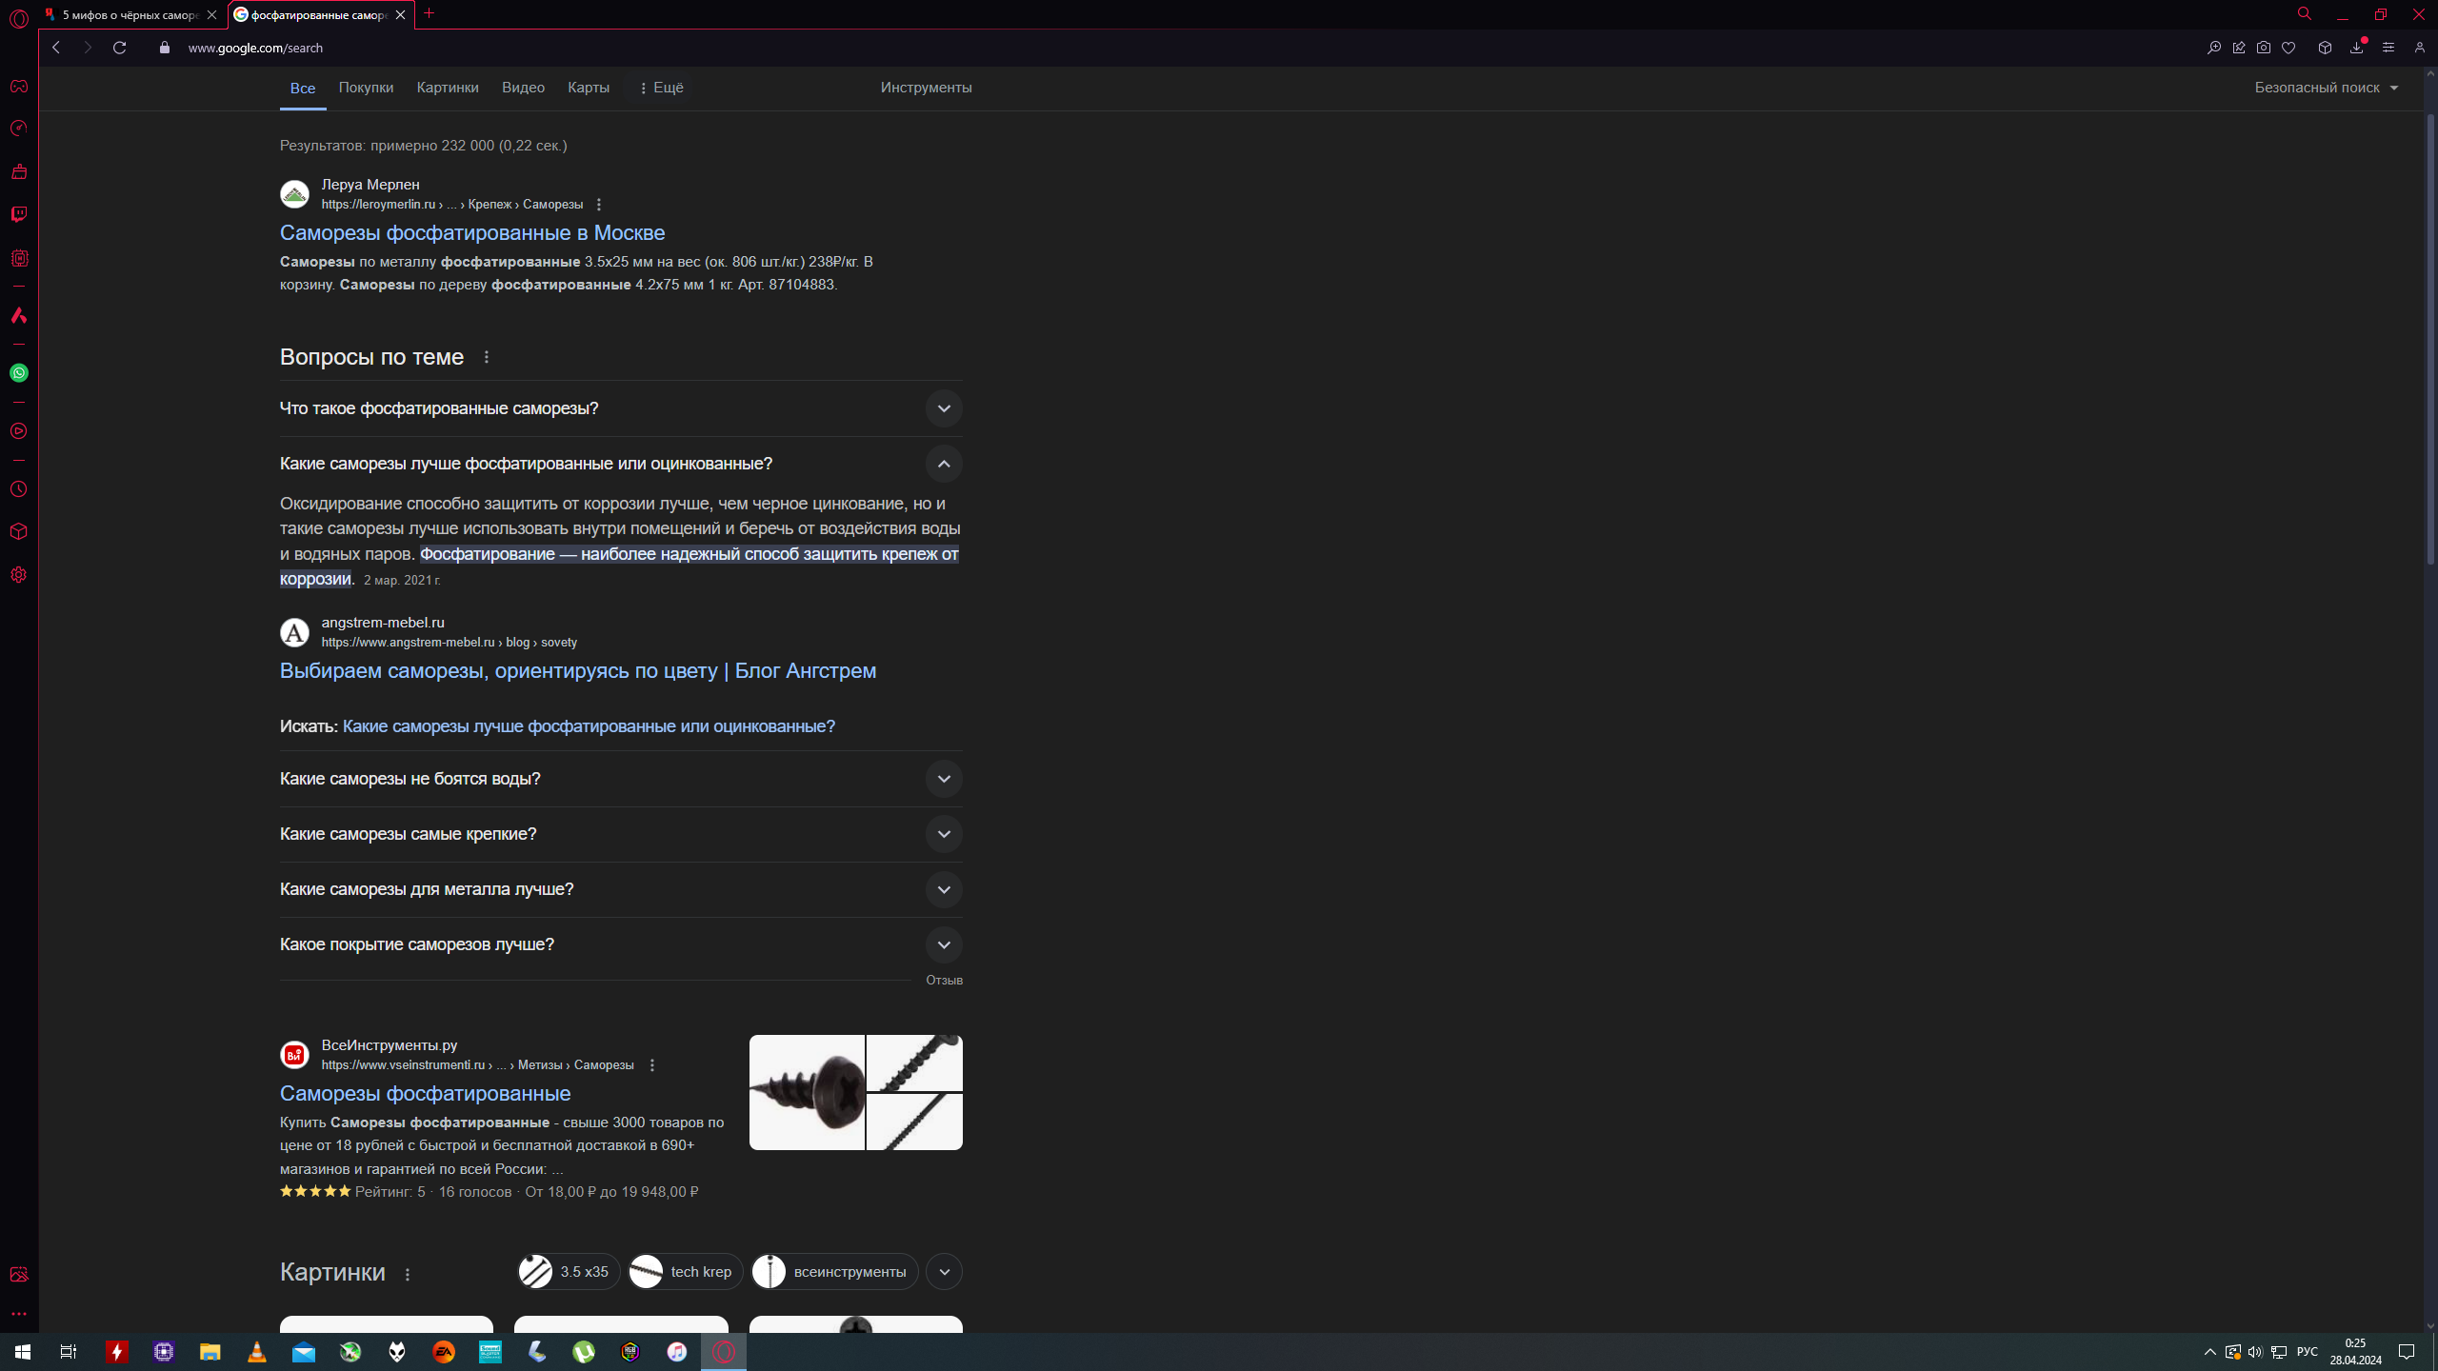2438x1371 pixels.
Task: Open a new tab with the plus button
Action: [430, 13]
